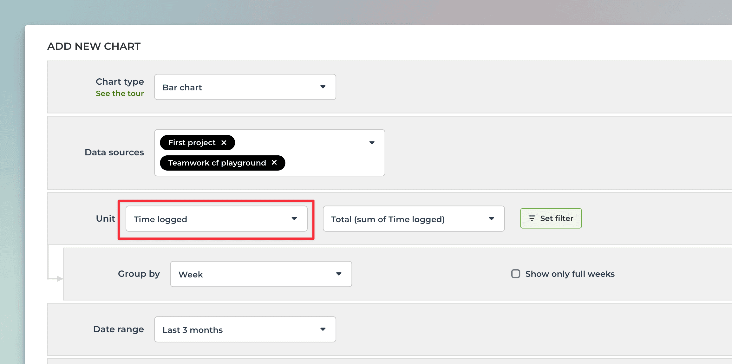Click the See the tour link
The width and height of the screenshot is (732, 364).
point(120,94)
